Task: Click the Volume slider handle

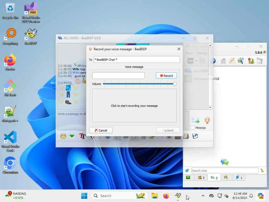Action: tap(175, 84)
